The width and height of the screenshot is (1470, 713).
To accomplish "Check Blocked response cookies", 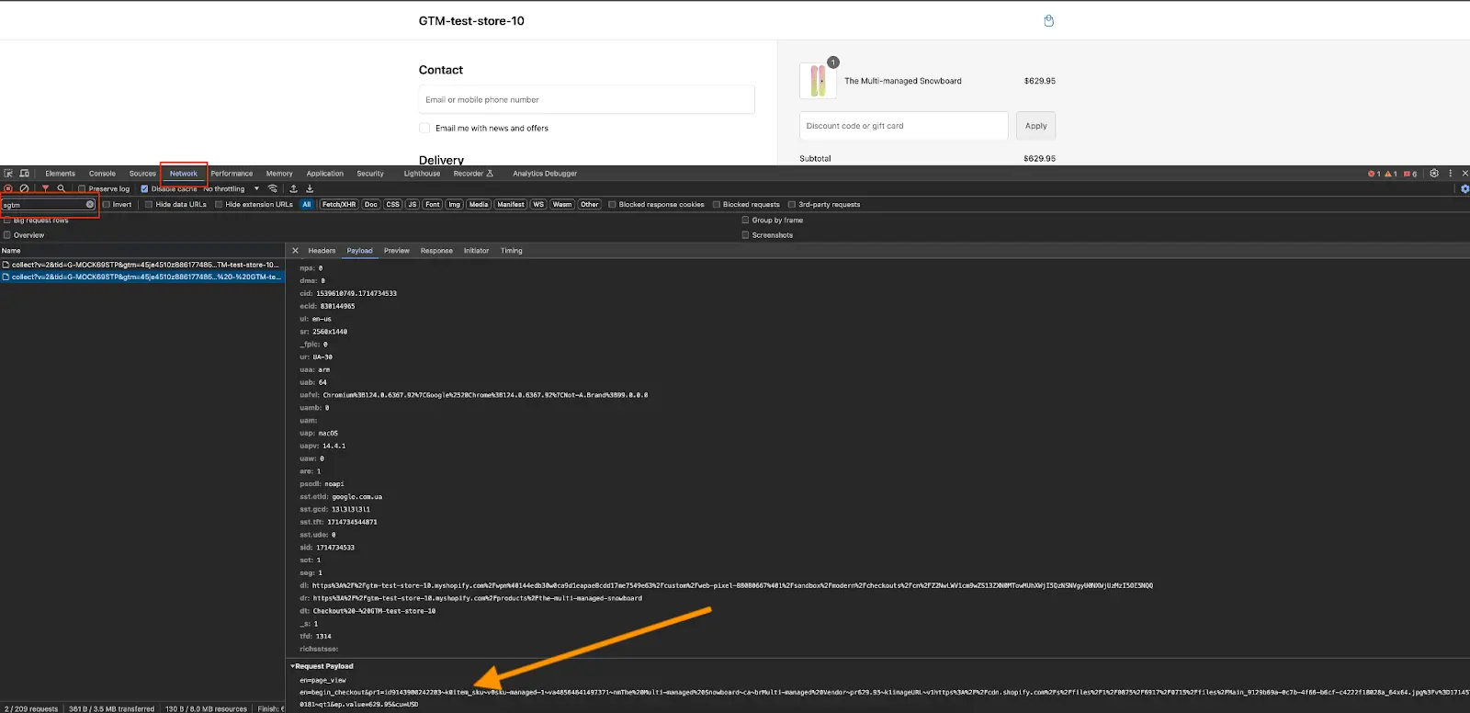I will 612,205.
